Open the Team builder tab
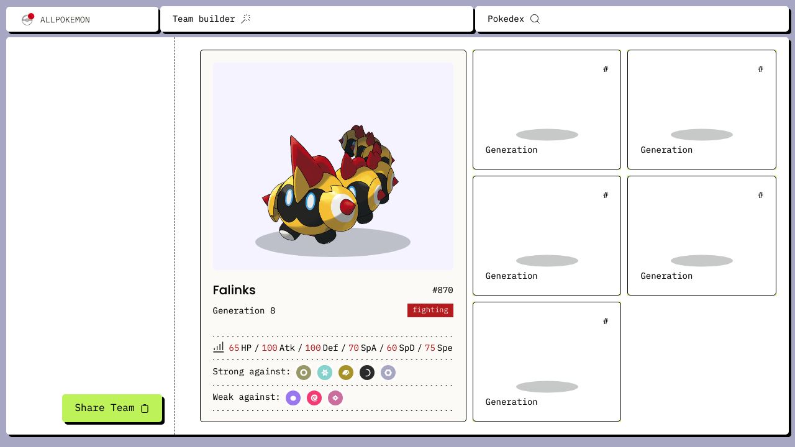Screen dimensions: 795x447 (317, 19)
